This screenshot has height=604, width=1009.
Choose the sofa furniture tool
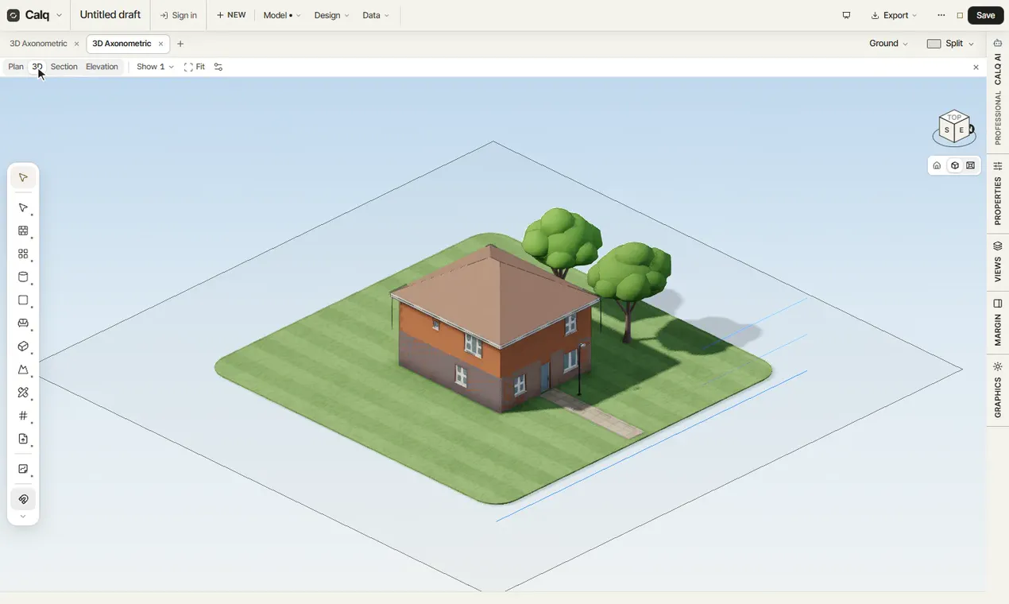click(x=23, y=323)
